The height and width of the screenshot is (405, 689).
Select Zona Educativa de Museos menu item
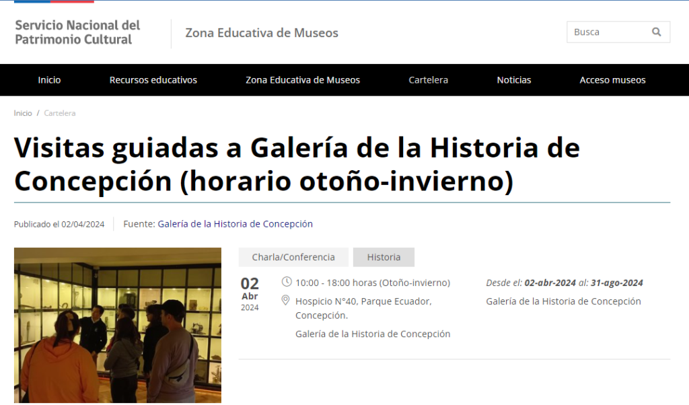[303, 80]
